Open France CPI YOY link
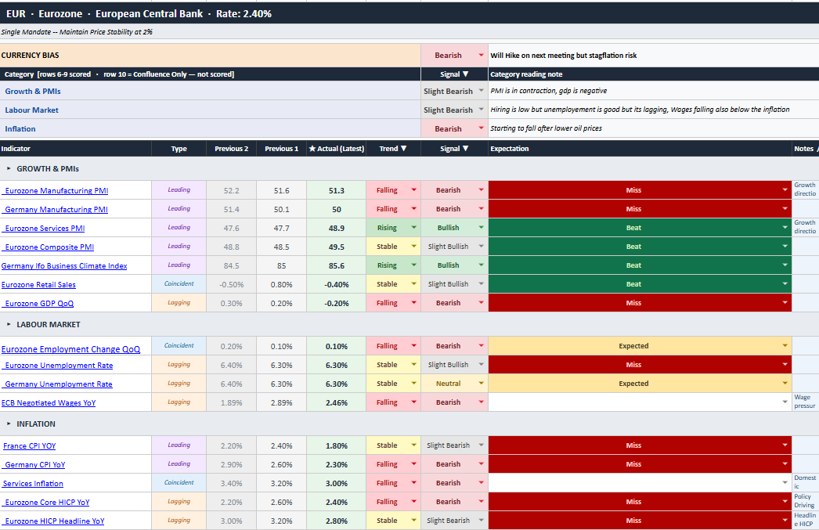 coord(29,446)
